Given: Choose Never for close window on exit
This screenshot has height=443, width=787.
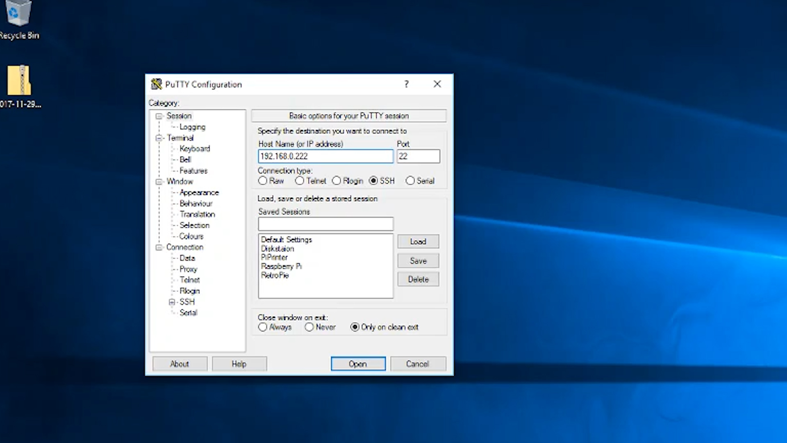Looking at the screenshot, I should point(309,327).
